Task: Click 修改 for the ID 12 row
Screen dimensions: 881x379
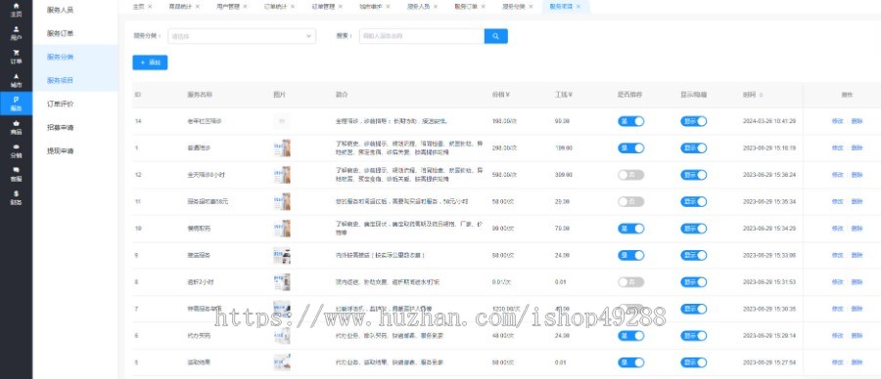Action: click(x=837, y=175)
